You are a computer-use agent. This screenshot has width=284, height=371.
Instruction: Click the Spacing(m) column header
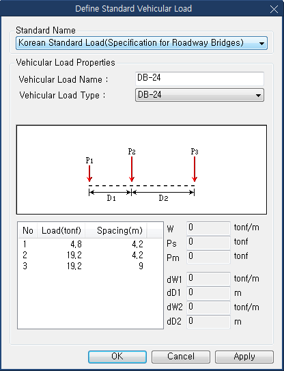[116, 230]
